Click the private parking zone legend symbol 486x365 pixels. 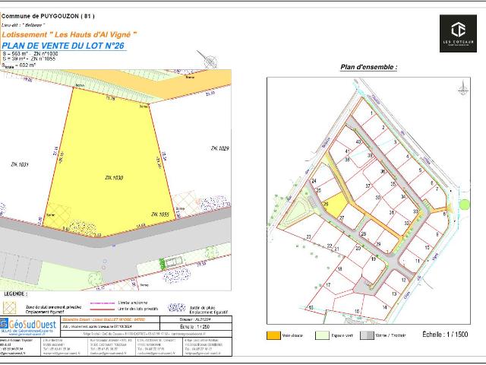point(9,307)
